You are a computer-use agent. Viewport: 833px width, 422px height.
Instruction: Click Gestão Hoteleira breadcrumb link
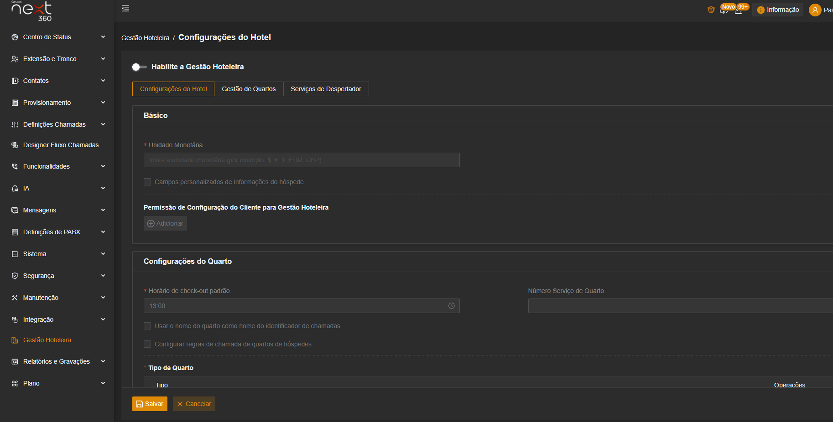[x=145, y=38]
